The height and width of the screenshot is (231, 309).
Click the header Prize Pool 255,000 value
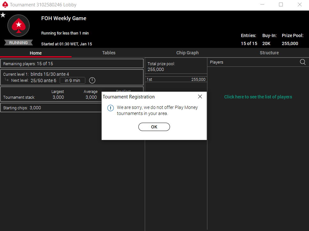[x=290, y=43]
